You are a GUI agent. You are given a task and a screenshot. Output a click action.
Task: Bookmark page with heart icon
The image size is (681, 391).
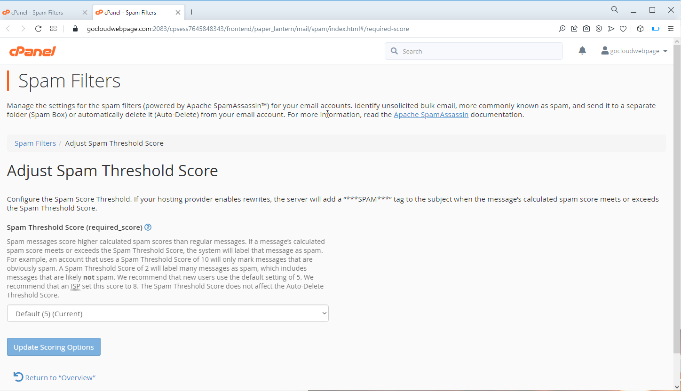[623, 29]
